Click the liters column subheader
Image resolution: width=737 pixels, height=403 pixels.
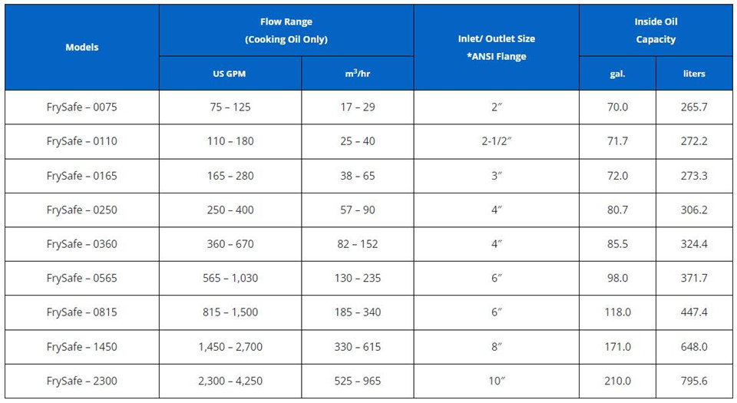pos(694,73)
